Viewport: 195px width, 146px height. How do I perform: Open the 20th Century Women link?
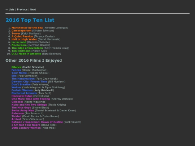coord(26,128)
